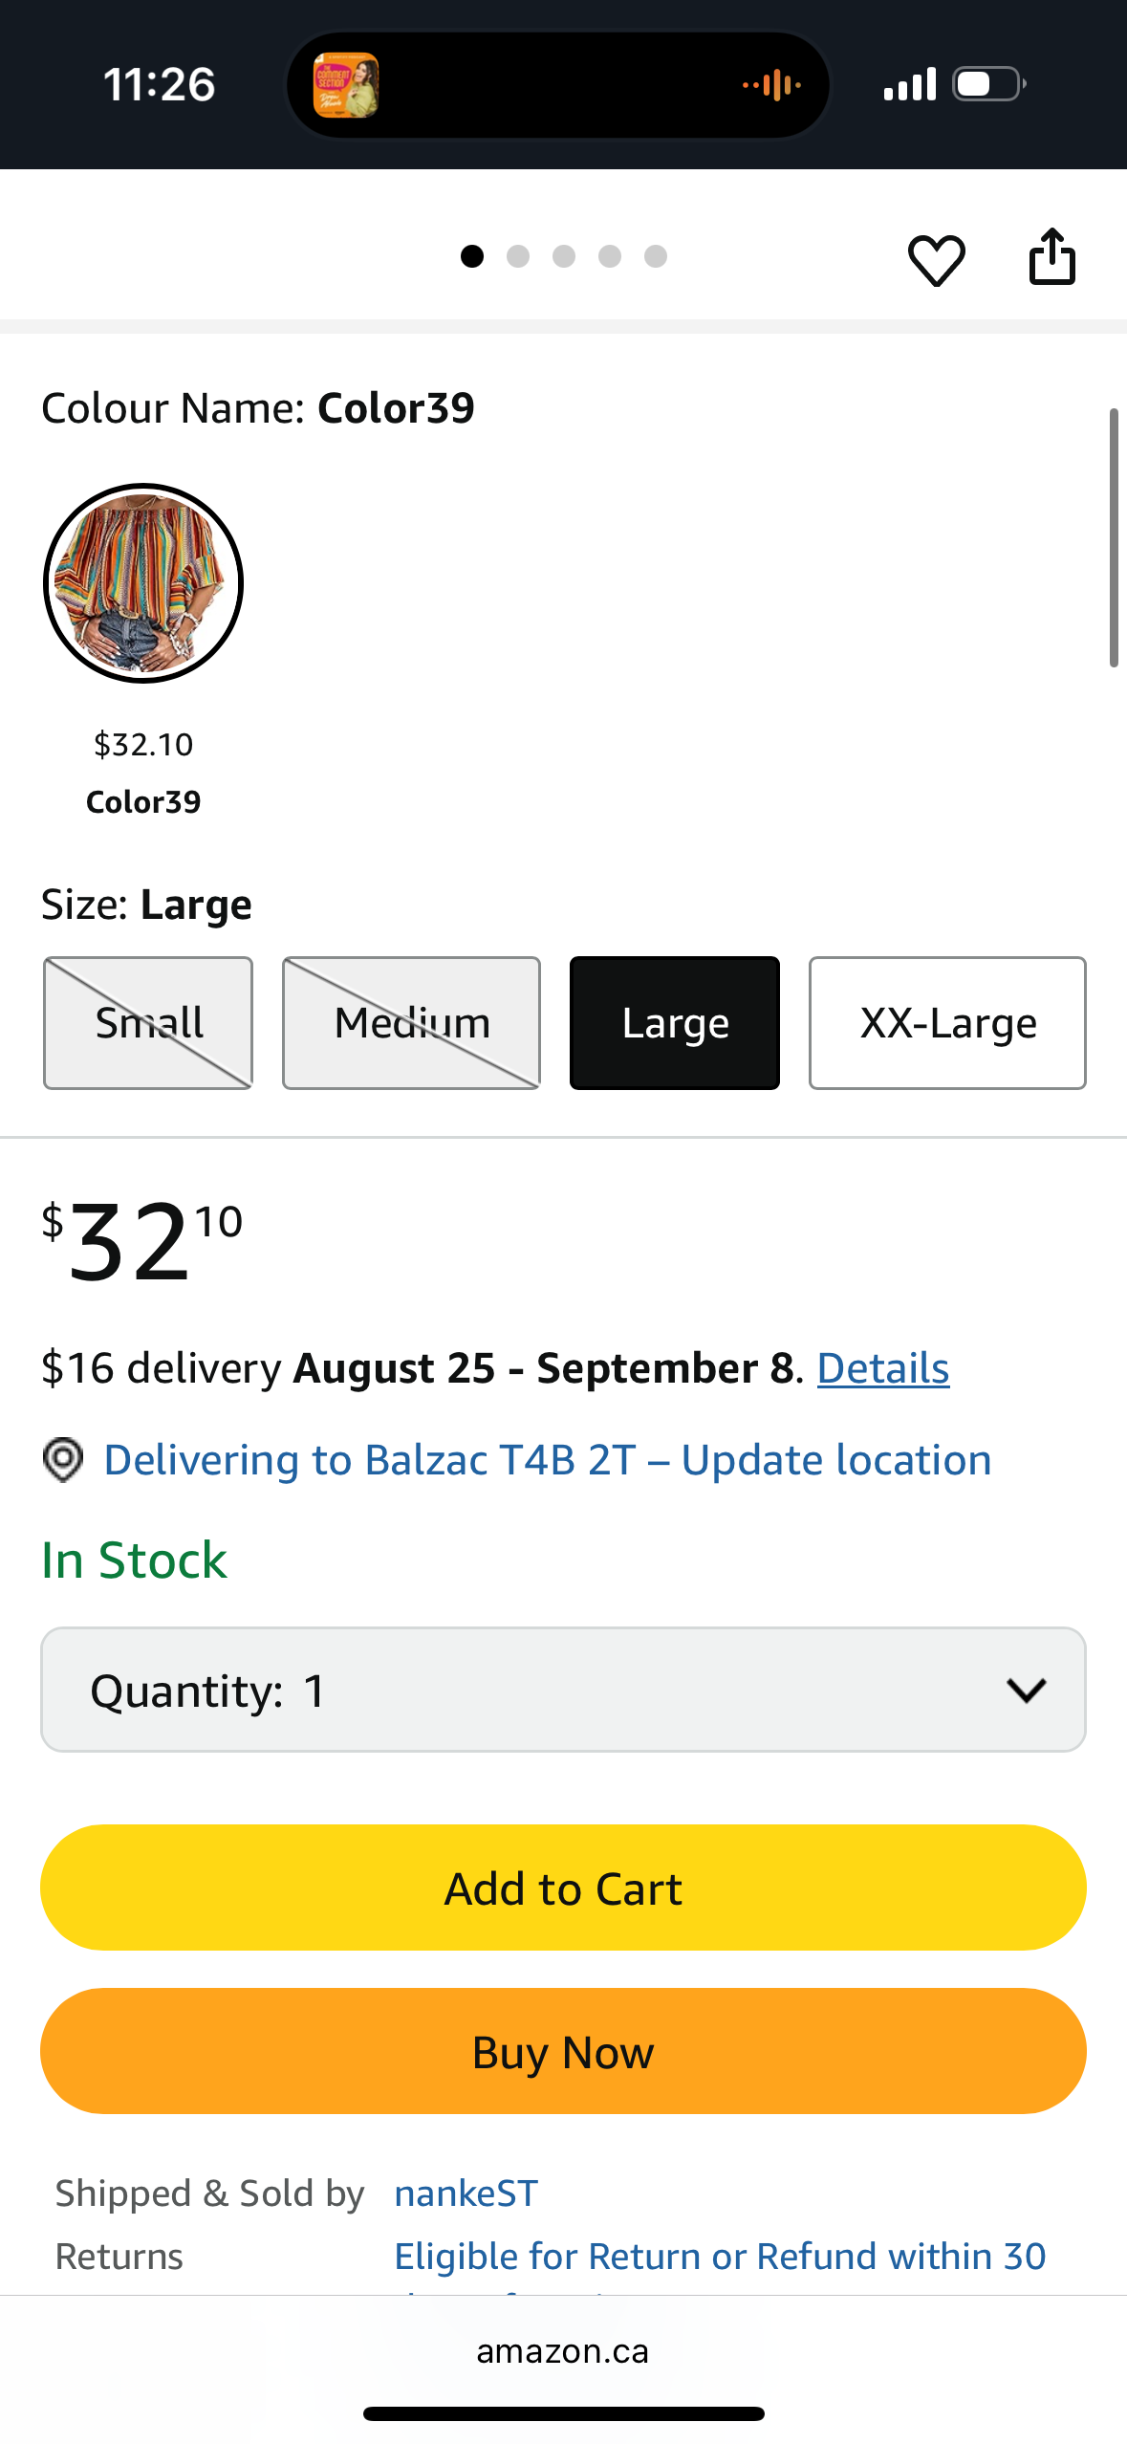Open the nankeST seller link
The width and height of the screenshot is (1127, 2444).
tap(466, 2193)
